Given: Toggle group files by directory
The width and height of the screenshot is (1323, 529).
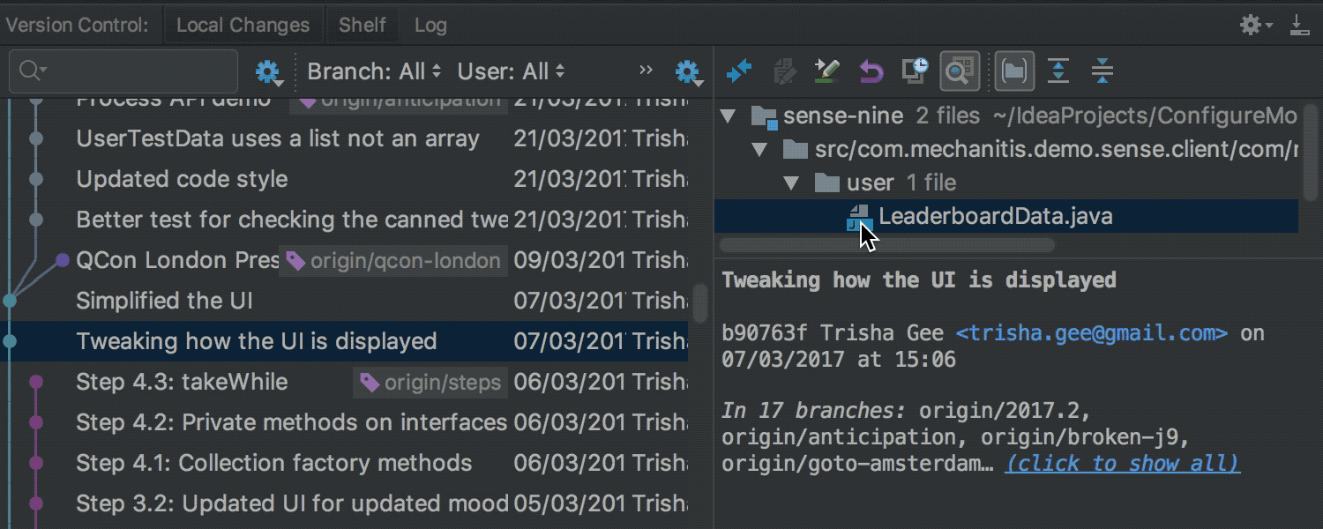Looking at the screenshot, I should click(1014, 71).
